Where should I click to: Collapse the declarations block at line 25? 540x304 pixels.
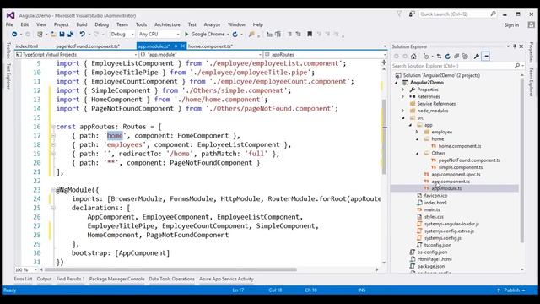(x=53, y=208)
